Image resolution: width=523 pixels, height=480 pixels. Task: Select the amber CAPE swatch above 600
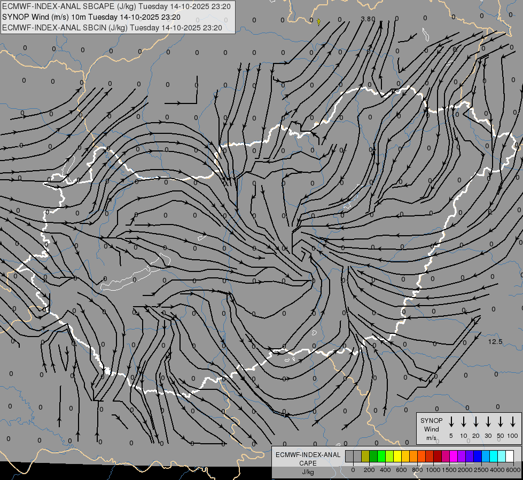405,456
